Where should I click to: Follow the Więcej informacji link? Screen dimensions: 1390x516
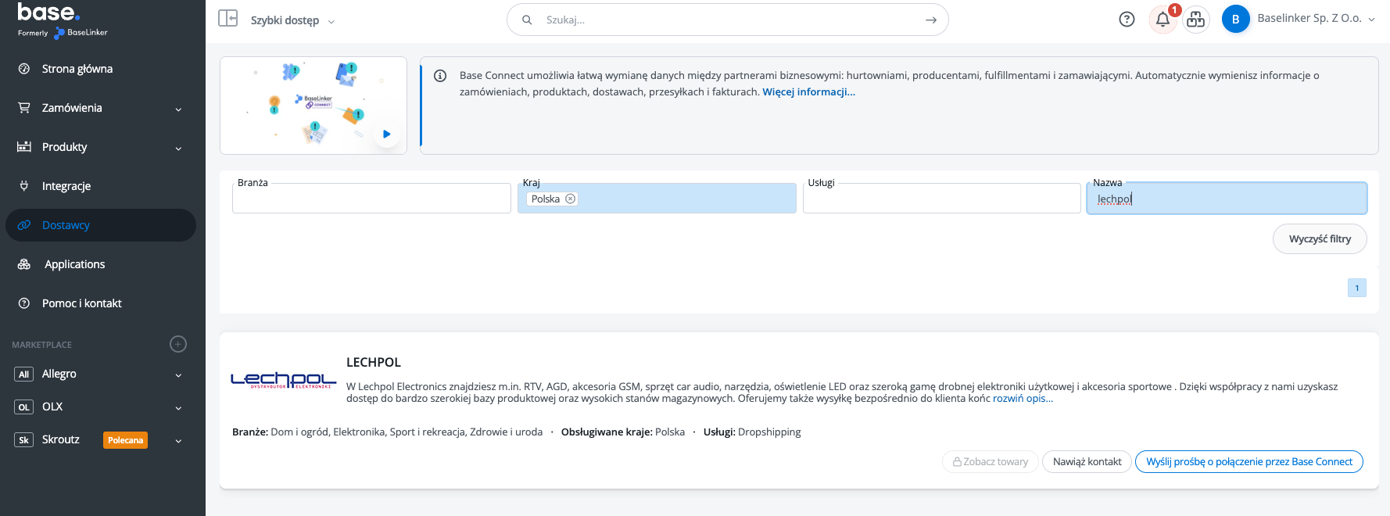click(809, 92)
